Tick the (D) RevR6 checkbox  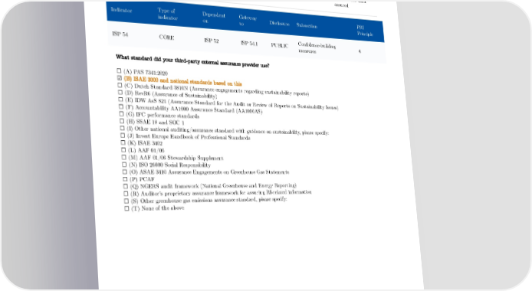[x=120, y=92]
